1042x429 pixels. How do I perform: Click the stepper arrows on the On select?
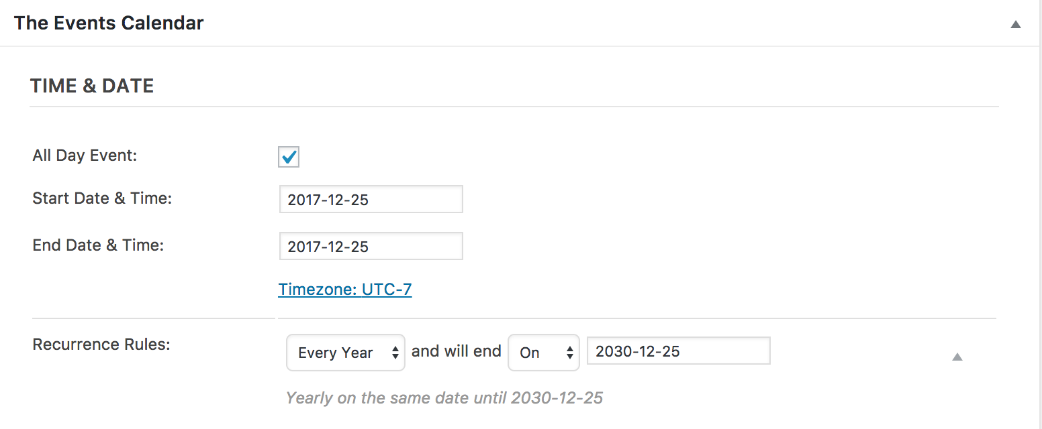[x=570, y=353]
